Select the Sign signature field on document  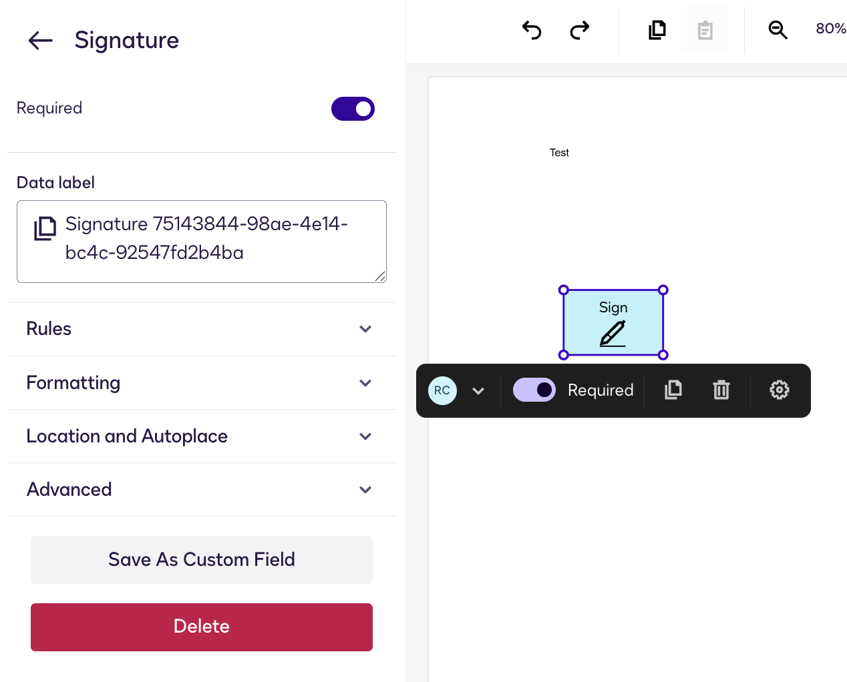coord(613,322)
